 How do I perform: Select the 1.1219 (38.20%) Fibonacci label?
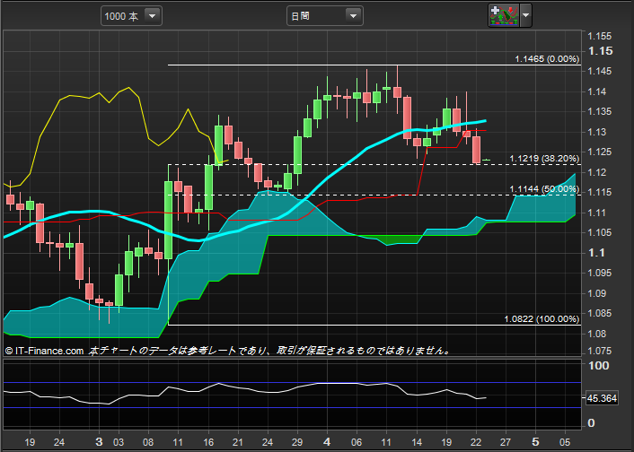544,159
